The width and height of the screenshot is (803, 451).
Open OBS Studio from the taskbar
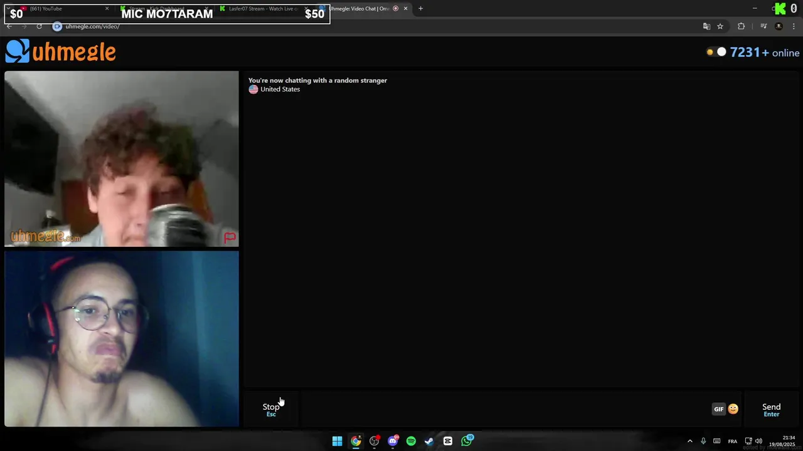coord(375,441)
